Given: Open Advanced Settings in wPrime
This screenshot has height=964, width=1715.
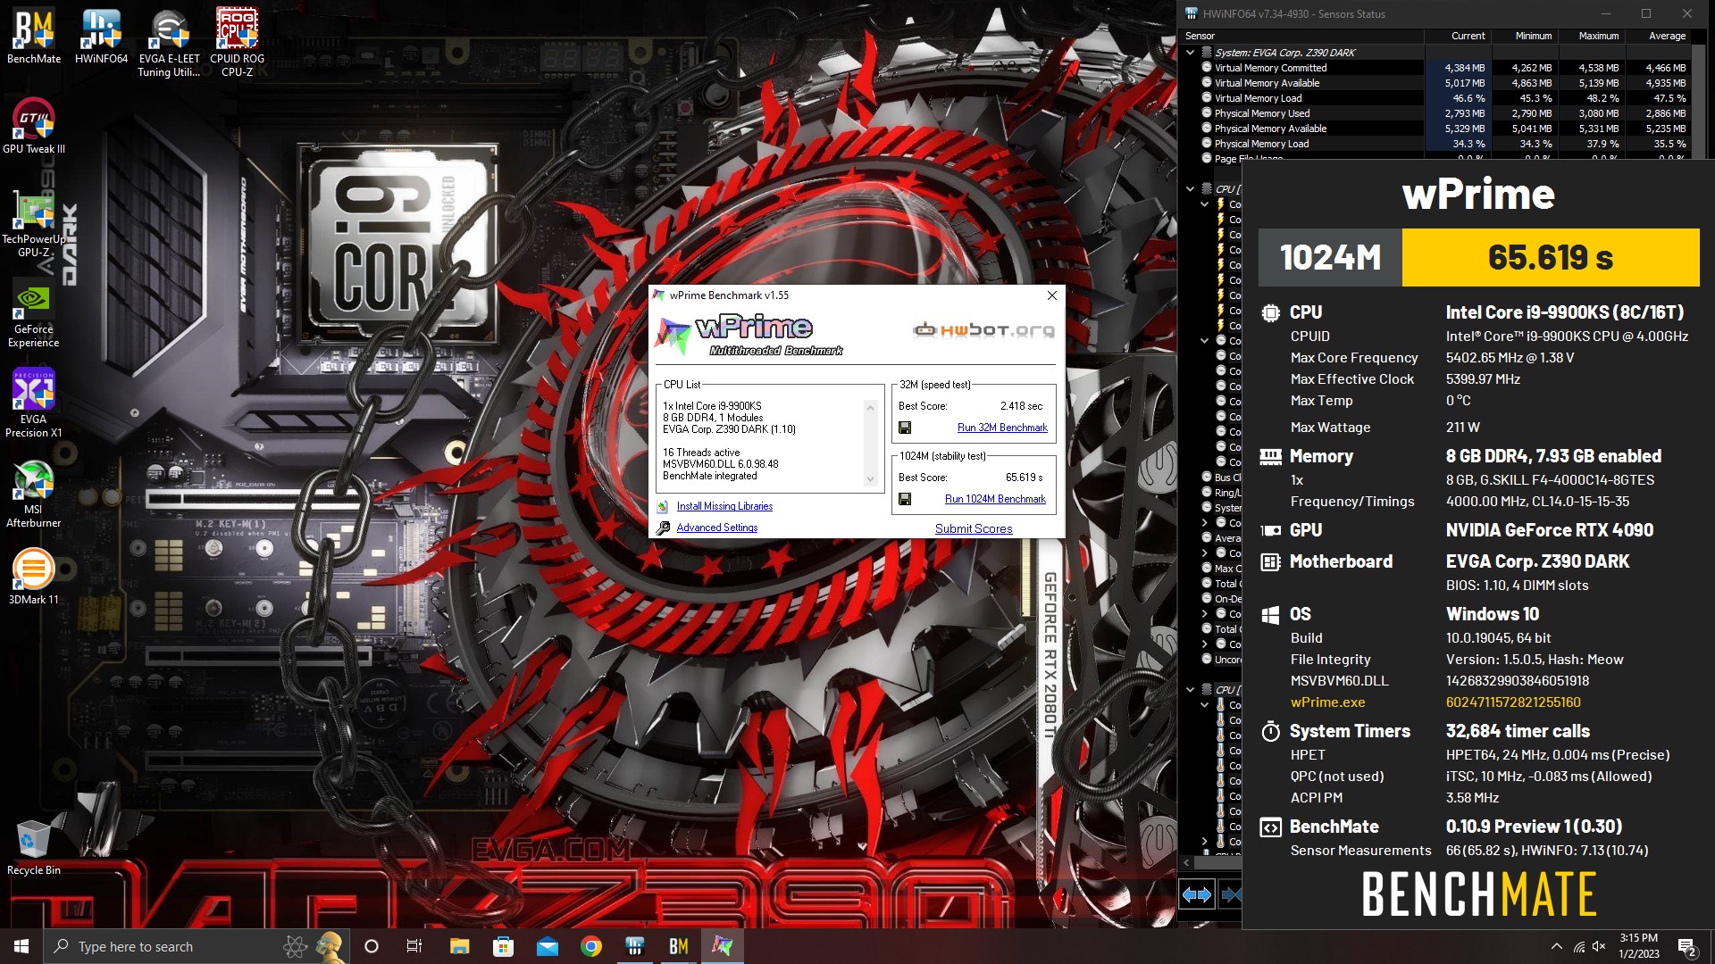Looking at the screenshot, I should (717, 528).
